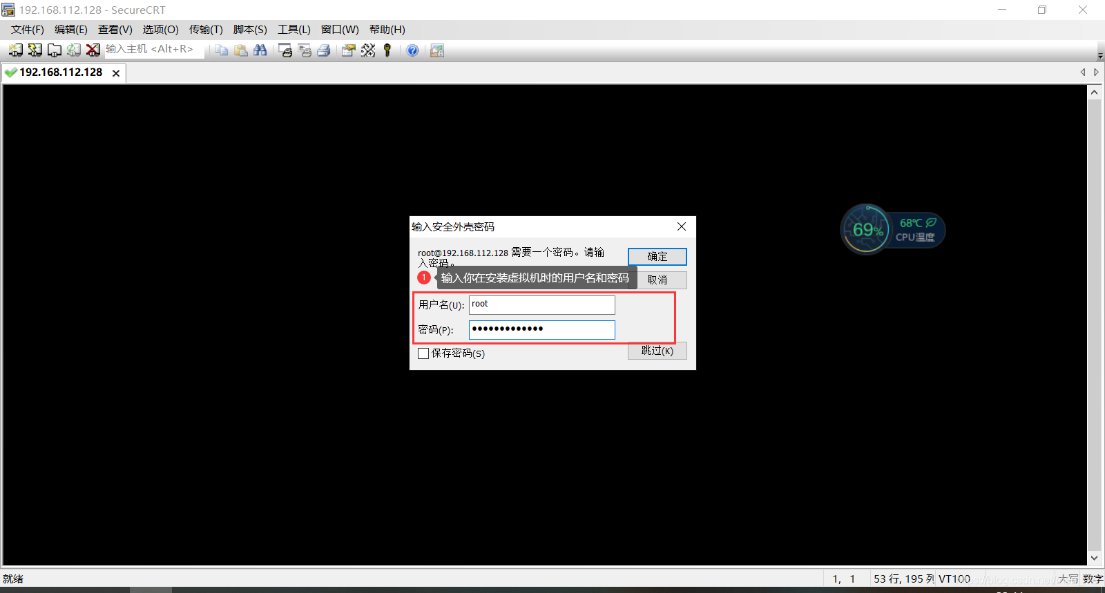This screenshot has height=593, width=1105.
Task: Click the 69% CPU usage widget
Action: click(x=866, y=229)
